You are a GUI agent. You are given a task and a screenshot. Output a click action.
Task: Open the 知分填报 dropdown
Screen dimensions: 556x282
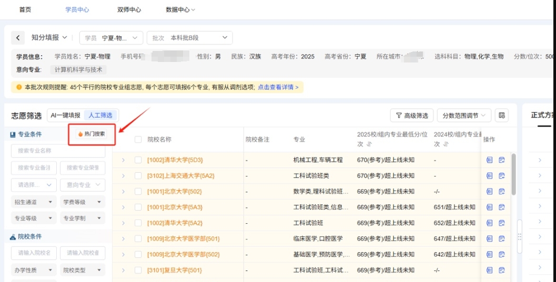tap(49, 37)
